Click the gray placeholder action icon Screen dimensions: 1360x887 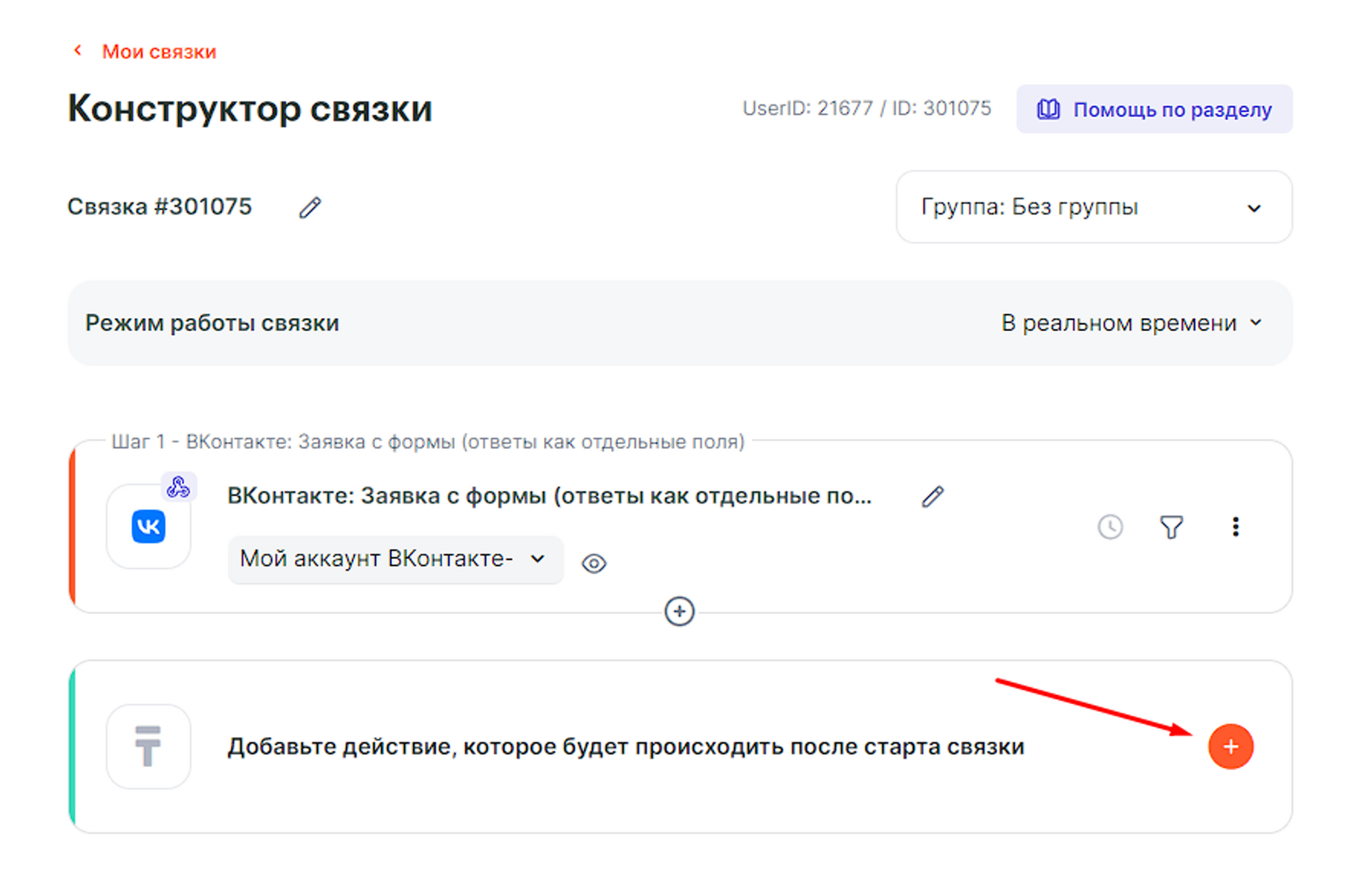(x=149, y=747)
